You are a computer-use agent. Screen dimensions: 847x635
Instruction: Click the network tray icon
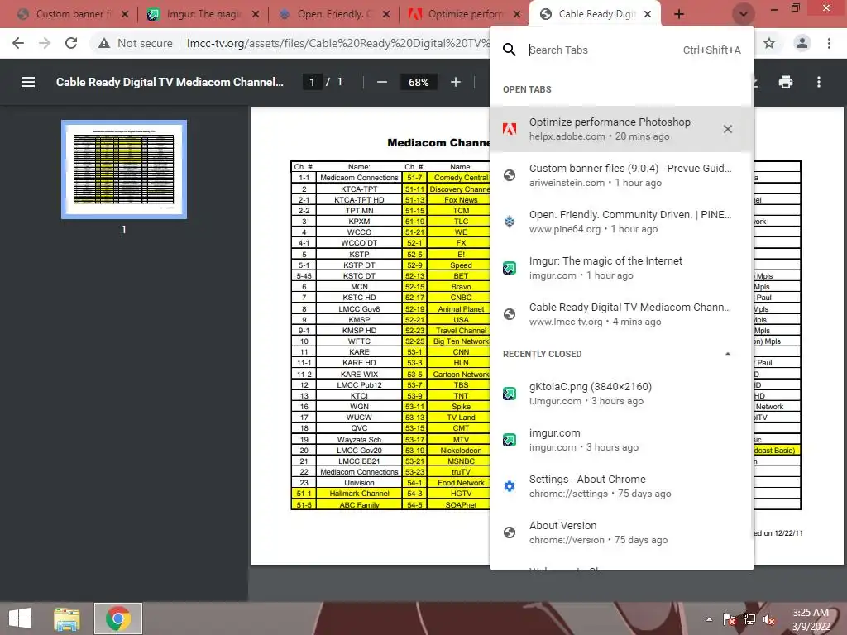coord(749,619)
